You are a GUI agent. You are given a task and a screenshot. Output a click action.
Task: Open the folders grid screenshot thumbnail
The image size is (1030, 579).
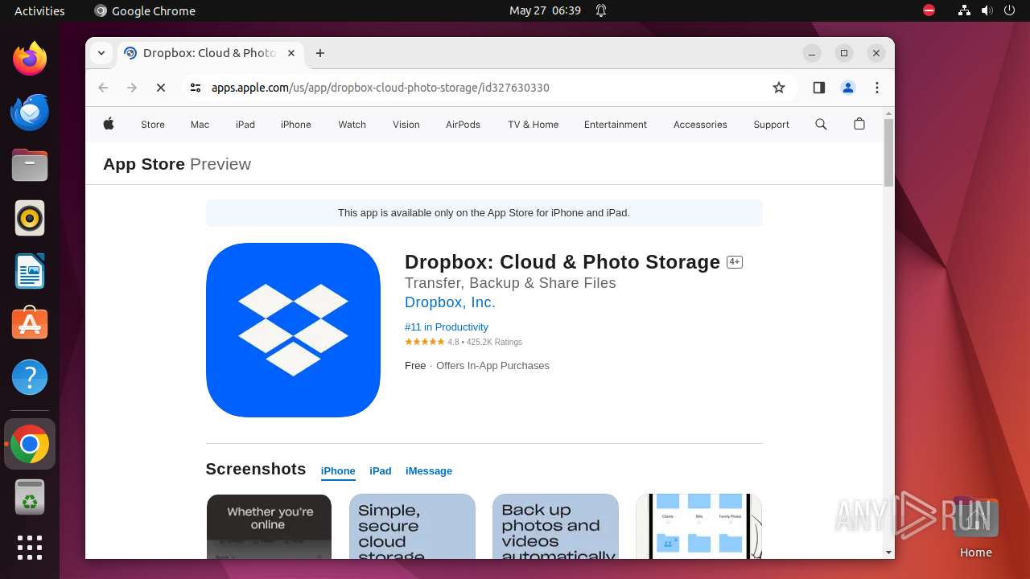coord(698,527)
